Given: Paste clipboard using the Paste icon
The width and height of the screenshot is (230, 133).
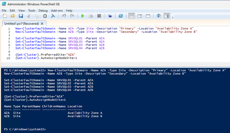Looking at the screenshot, I should point(45,16).
